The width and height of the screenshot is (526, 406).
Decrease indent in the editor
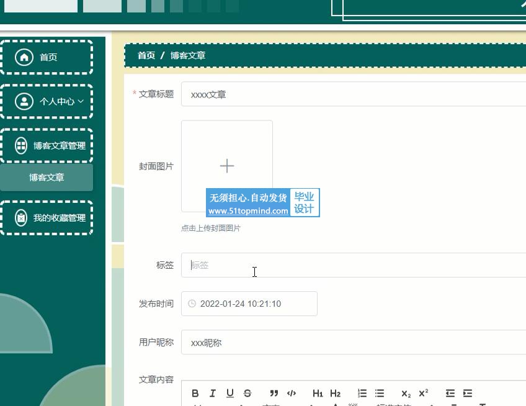click(x=450, y=393)
